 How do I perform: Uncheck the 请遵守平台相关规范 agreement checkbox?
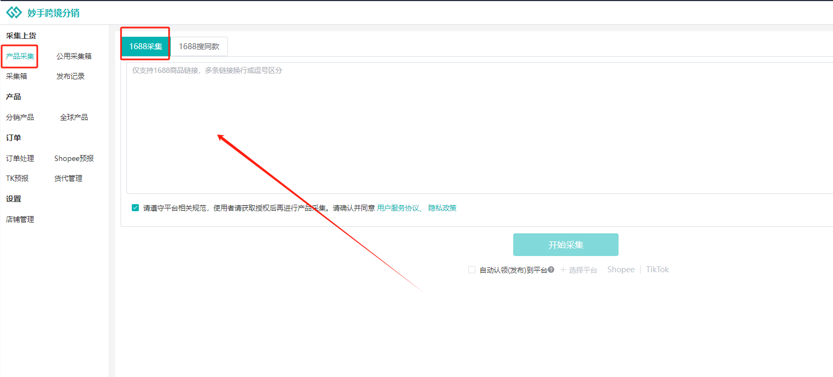point(135,207)
